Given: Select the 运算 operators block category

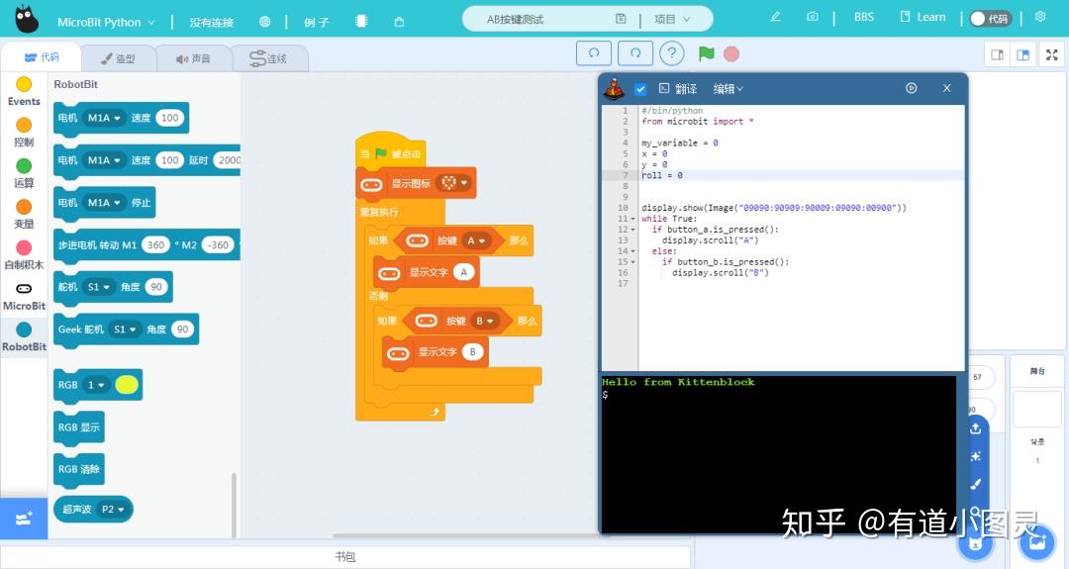Looking at the screenshot, I should [x=24, y=174].
